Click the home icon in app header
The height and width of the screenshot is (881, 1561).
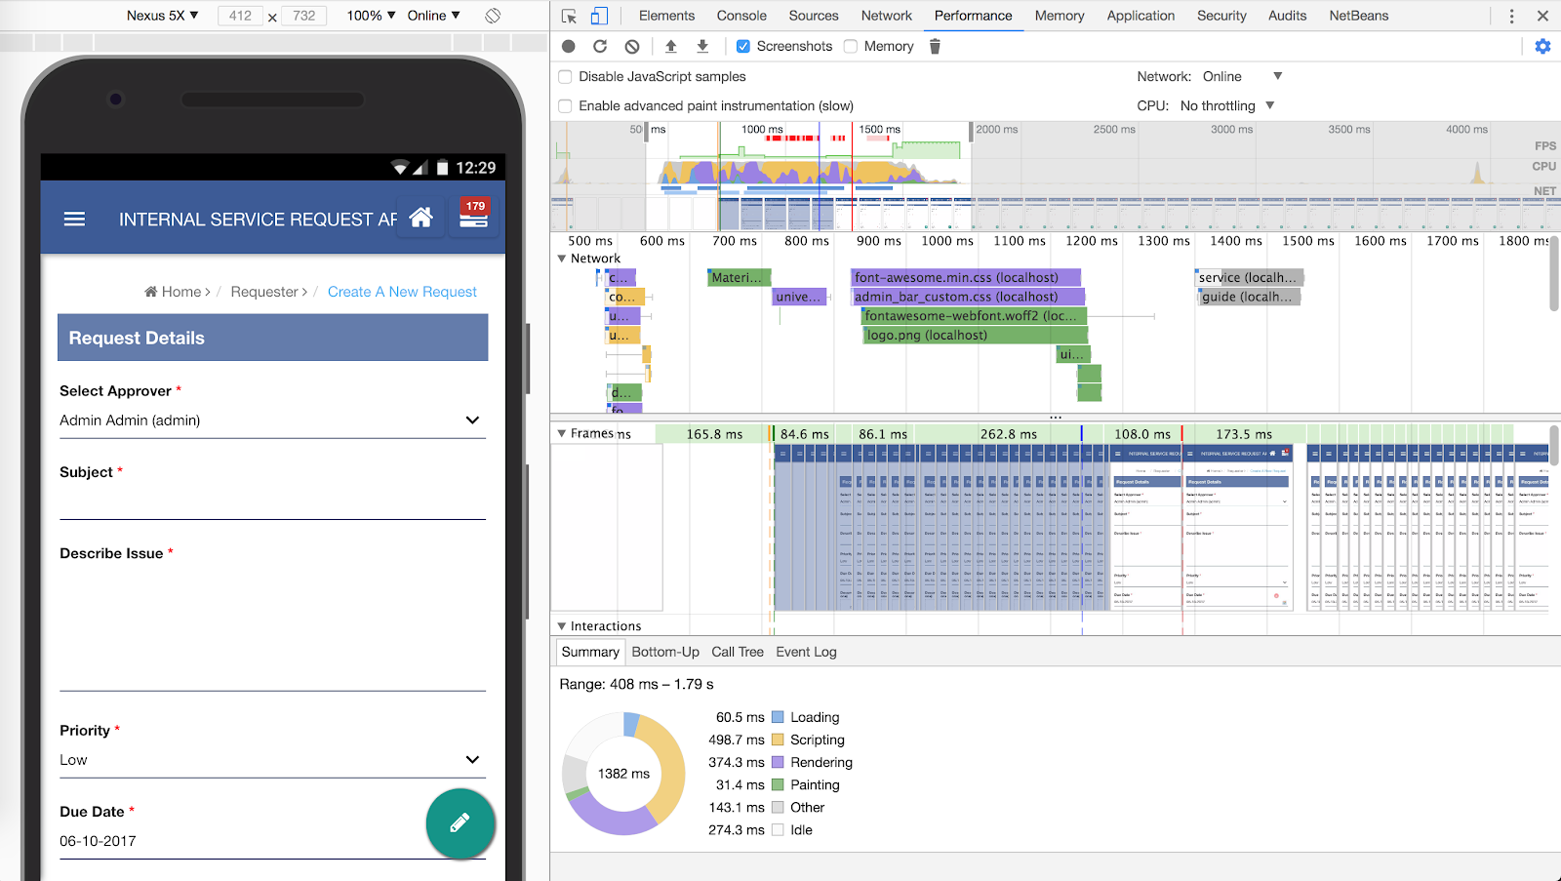coord(420,217)
